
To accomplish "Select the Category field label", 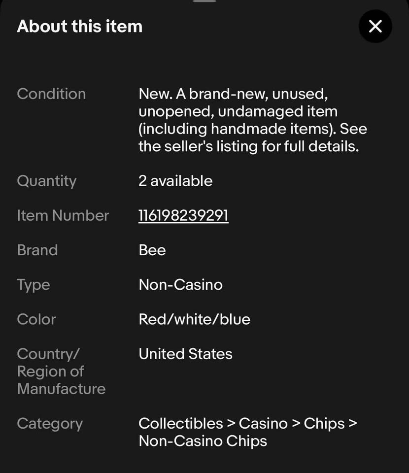I will click(50, 423).
